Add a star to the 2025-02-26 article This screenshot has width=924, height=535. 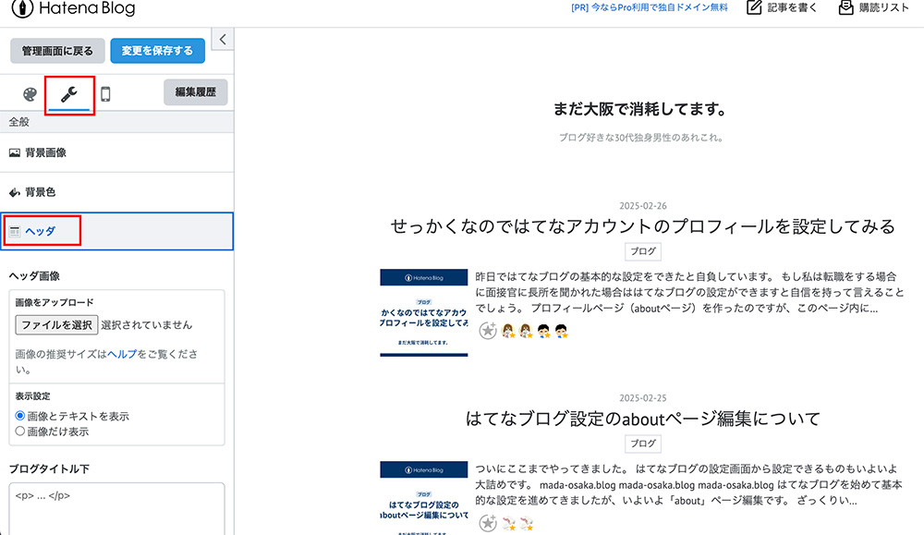488,331
